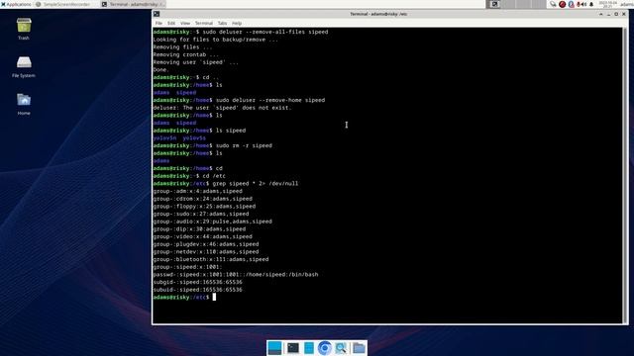This screenshot has height=356, width=634.
Task: Click the volume speaker tray icon
Action: click(x=584, y=4)
